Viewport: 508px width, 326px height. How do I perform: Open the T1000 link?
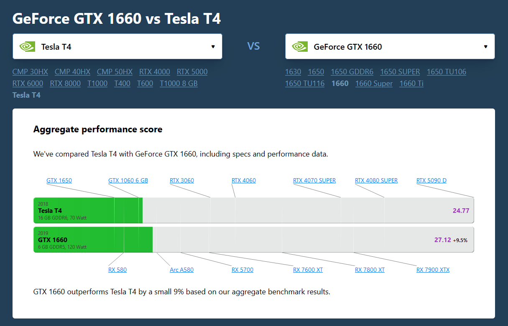[97, 83]
